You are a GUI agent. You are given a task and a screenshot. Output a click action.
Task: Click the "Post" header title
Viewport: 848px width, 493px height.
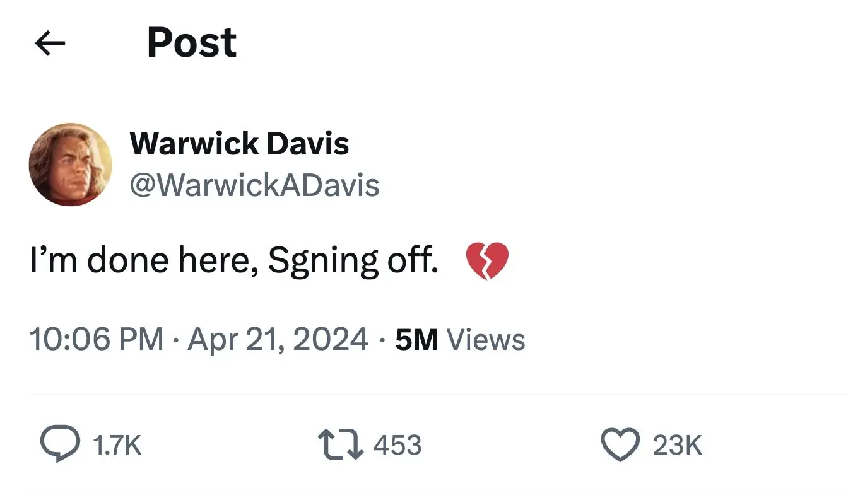tap(191, 43)
